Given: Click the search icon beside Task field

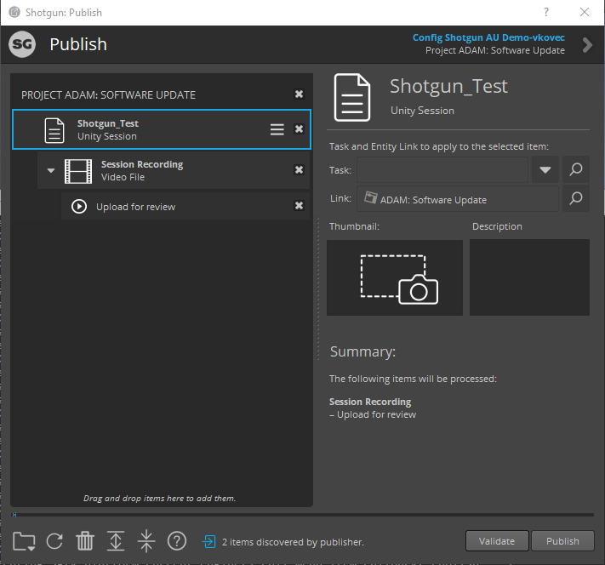Looking at the screenshot, I should tap(576, 169).
